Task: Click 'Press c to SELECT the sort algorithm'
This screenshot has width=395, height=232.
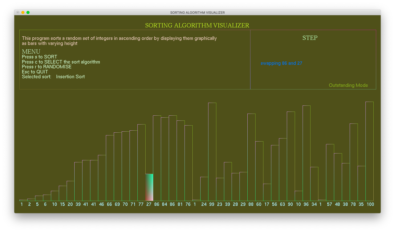Action: 61,62
